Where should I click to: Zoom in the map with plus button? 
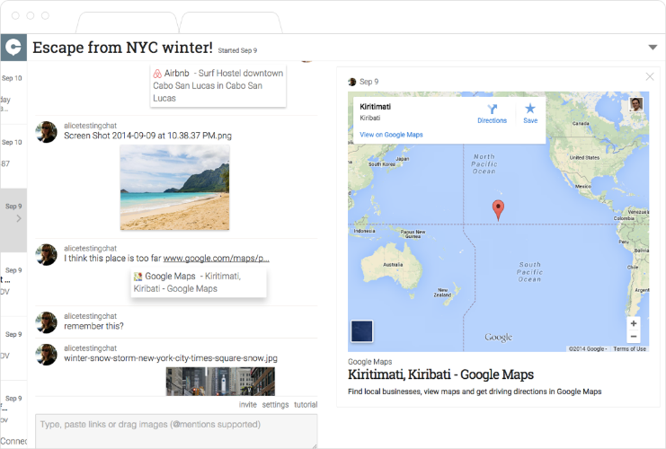coord(634,323)
